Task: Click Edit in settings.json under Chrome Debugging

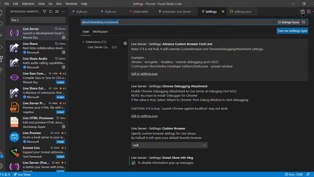Action: (144, 116)
